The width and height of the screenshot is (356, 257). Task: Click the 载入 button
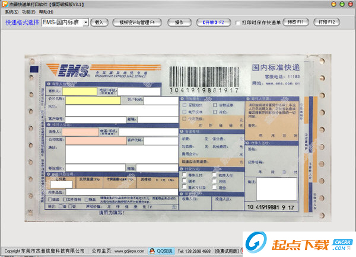(99, 23)
